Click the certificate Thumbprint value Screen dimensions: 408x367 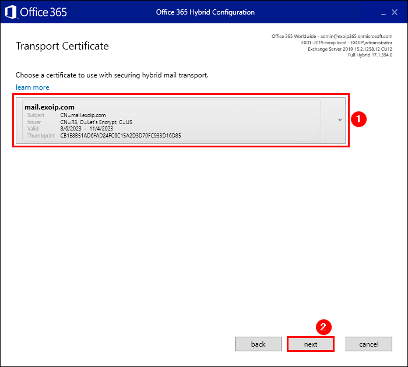pyautogui.click(x=120, y=136)
